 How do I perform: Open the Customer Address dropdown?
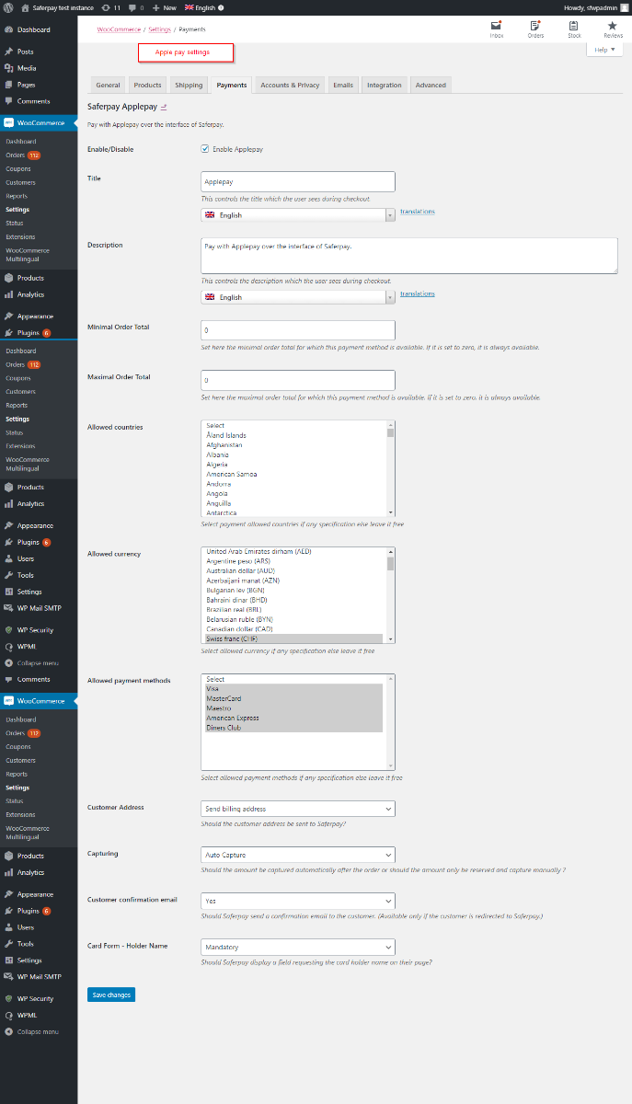click(297, 809)
